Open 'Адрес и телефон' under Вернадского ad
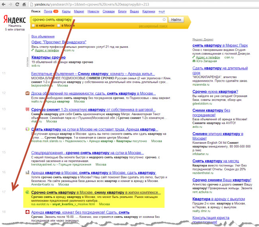259x227 pixels. (47, 50)
